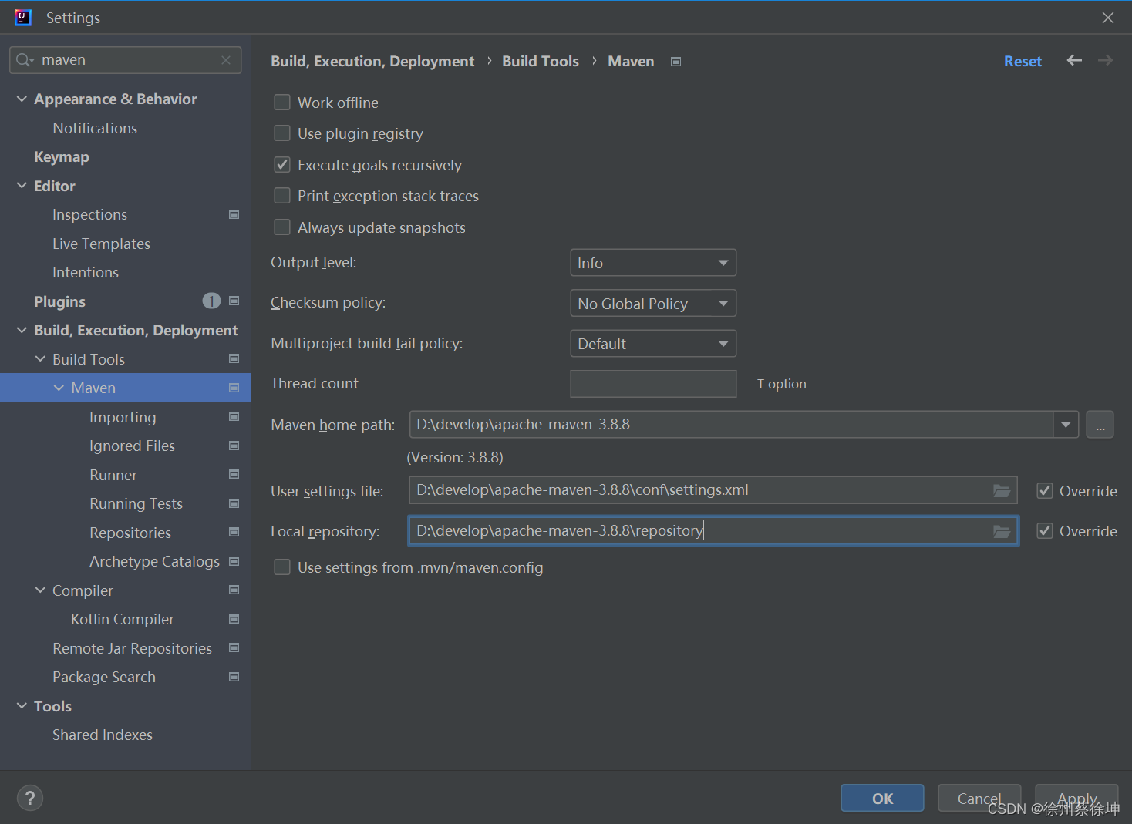Click the project icon next to Maven breadcrumb
1132x824 pixels.
pyautogui.click(x=676, y=62)
